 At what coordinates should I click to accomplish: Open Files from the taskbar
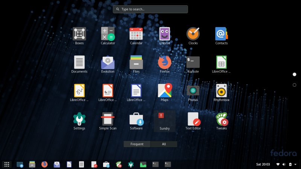(32, 164)
